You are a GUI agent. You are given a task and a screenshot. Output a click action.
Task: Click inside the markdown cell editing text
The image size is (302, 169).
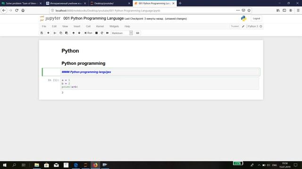coord(160,72)
